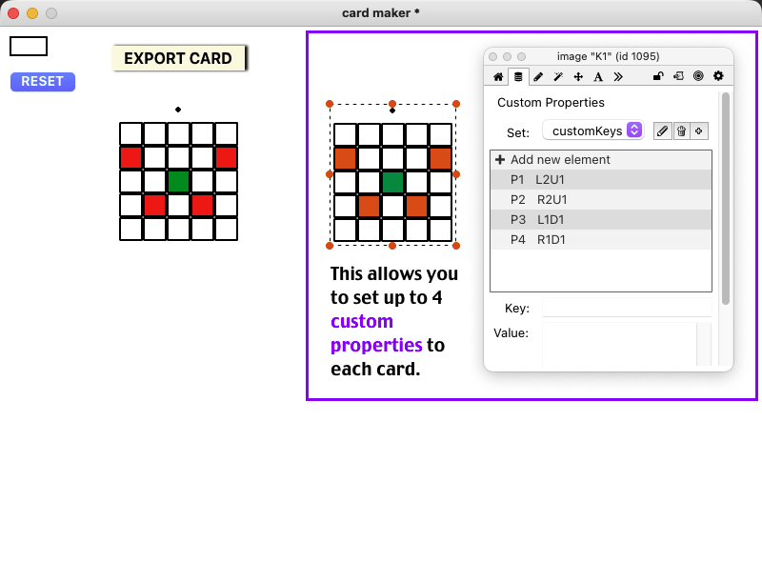Click Add new element row
The height and width of the screenshot is (562, 762).
[x=600, y=160]
